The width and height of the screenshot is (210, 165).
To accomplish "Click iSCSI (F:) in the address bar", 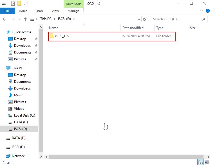I will click(x=64, y=19).
